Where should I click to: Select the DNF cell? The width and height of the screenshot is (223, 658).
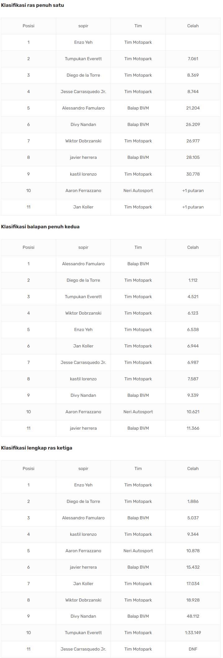point(193,649)
